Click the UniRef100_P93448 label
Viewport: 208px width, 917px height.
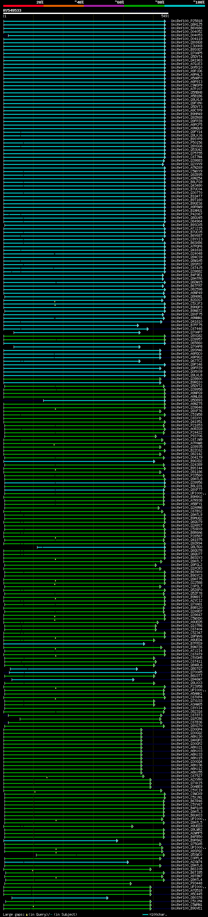(187, 883)
